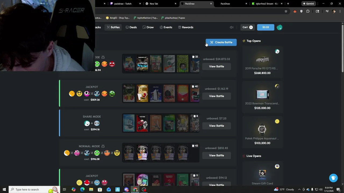Switch to the packdraw - Twitch tab
The image size is (344, 193).
[126, 4]
